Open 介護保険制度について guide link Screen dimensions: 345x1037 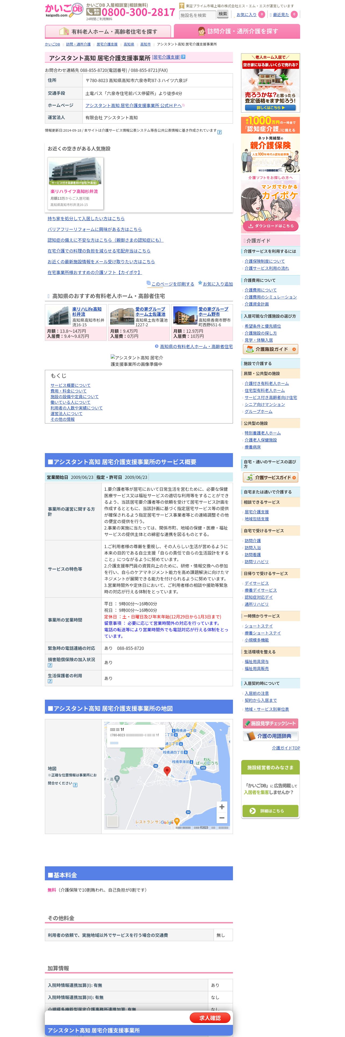click(x=265, y=261)
